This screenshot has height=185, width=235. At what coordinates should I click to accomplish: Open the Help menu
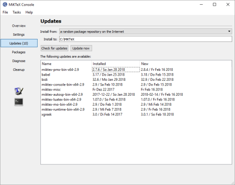[x=29, y=12]
